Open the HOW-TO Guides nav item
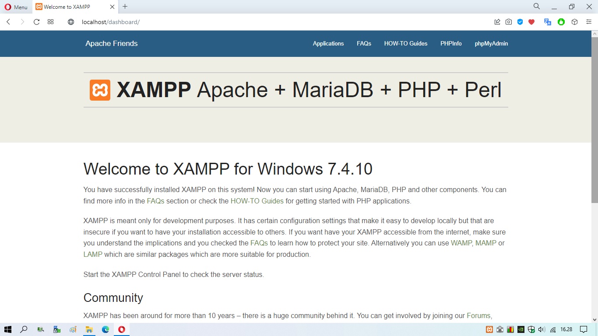Image resolution: width=598 pixels, height=336 pixels. [x=406, y=43]
